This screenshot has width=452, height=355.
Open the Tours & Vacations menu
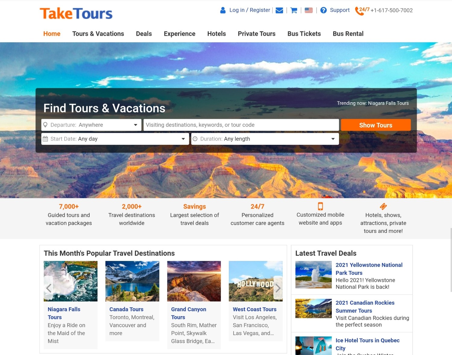98,34
